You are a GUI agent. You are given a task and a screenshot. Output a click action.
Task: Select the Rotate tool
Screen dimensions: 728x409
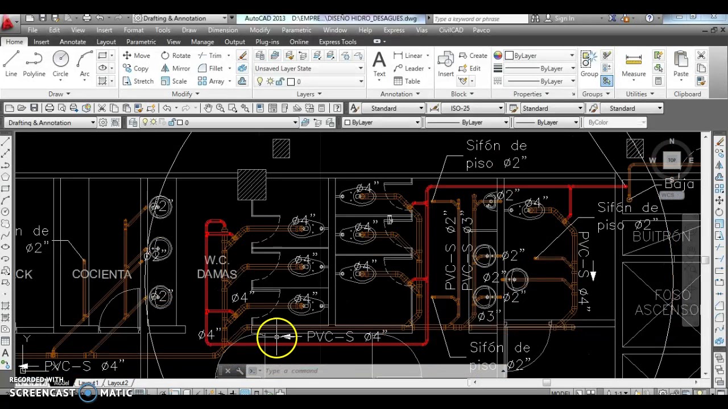tap(176, 56)
